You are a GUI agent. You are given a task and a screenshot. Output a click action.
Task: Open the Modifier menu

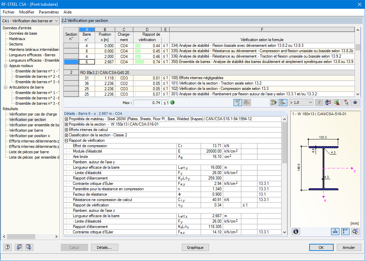27,12
